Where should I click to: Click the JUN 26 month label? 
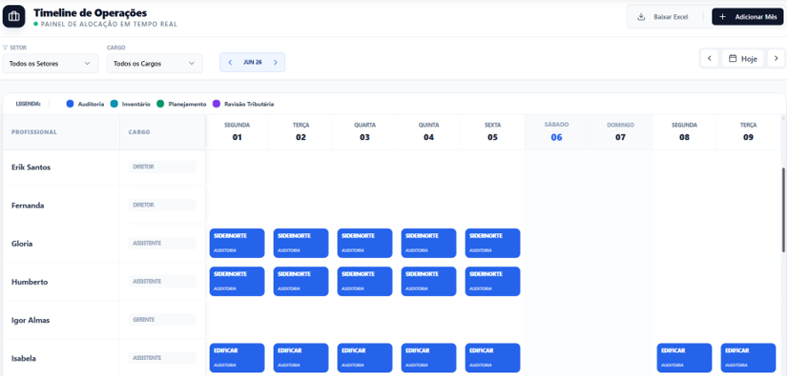coord(252,62)
